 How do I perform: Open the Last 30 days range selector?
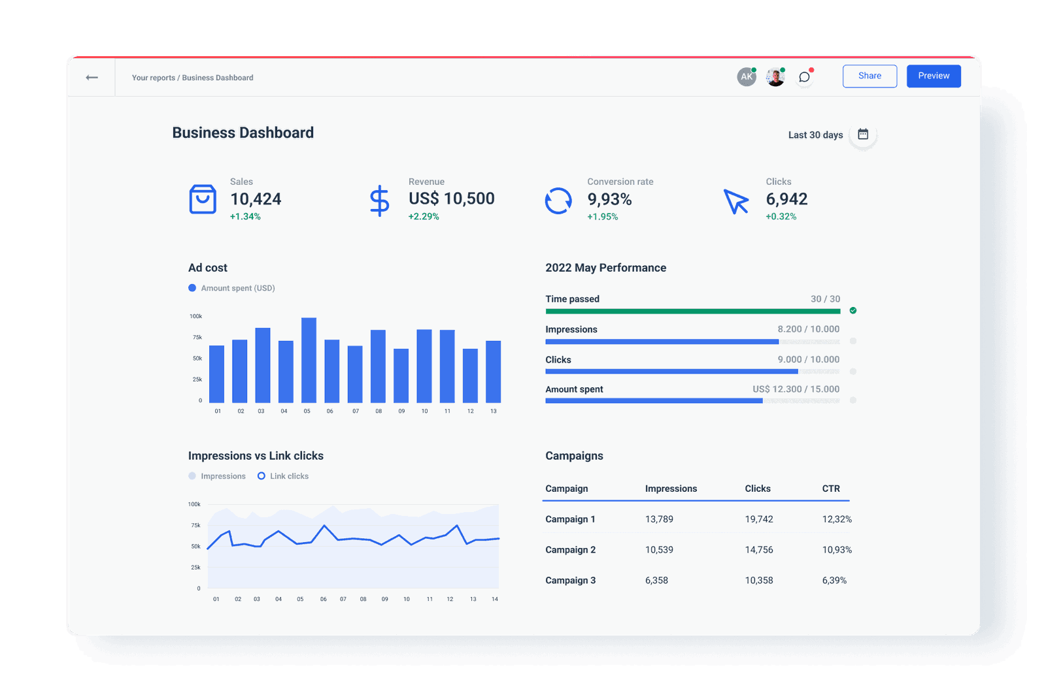click(x=815, y=135)
